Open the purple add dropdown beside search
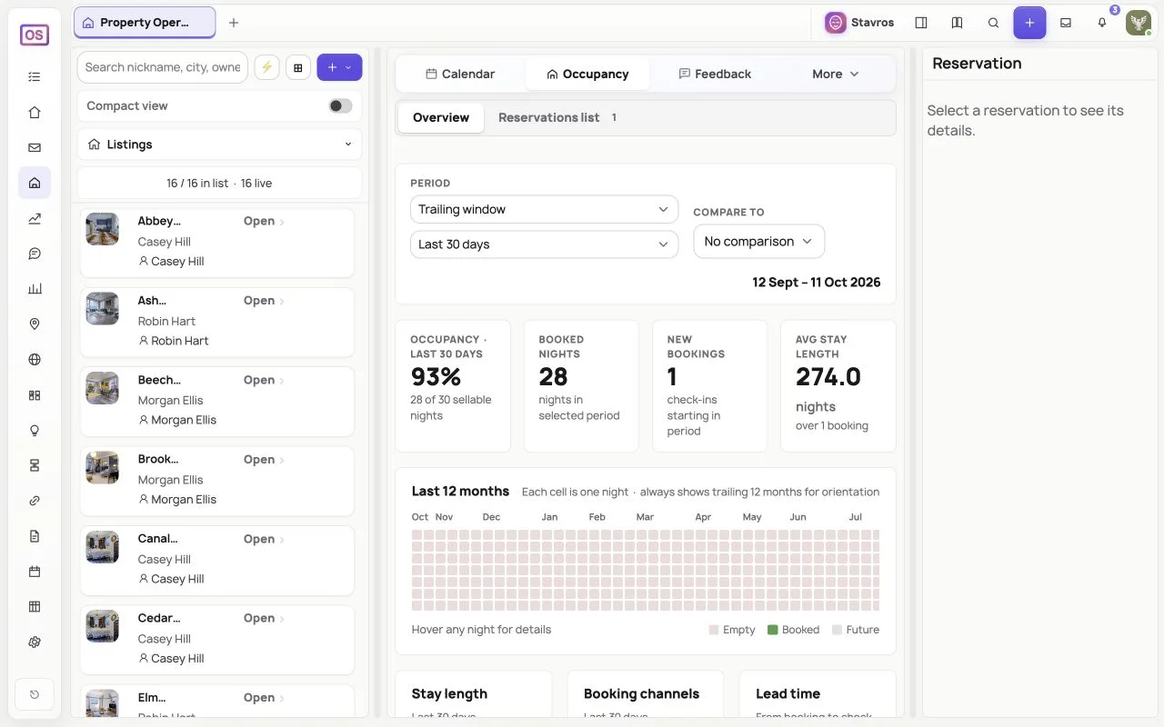The width and height of the screenshot is (1164, 727). point(339,67)
